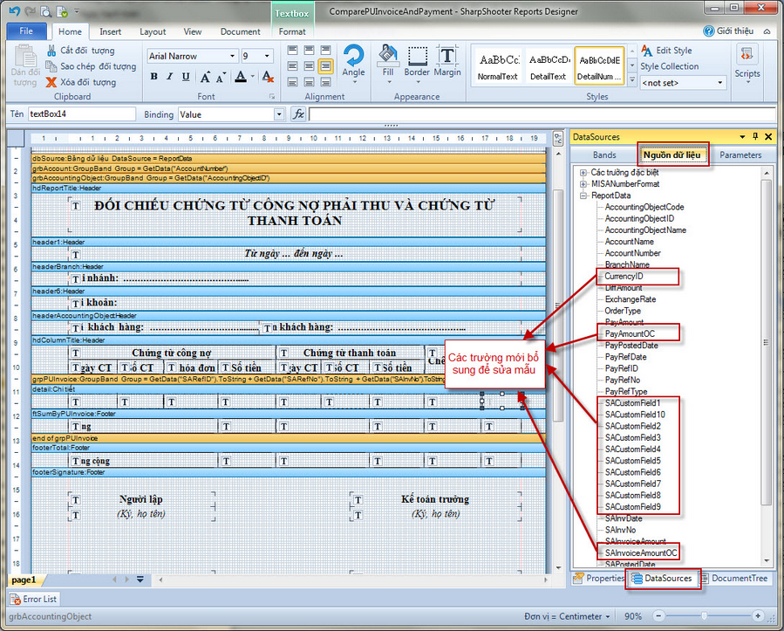Click the zoom out minus button
This screenshot has height=631, width=784.
(x=659, y=616)
